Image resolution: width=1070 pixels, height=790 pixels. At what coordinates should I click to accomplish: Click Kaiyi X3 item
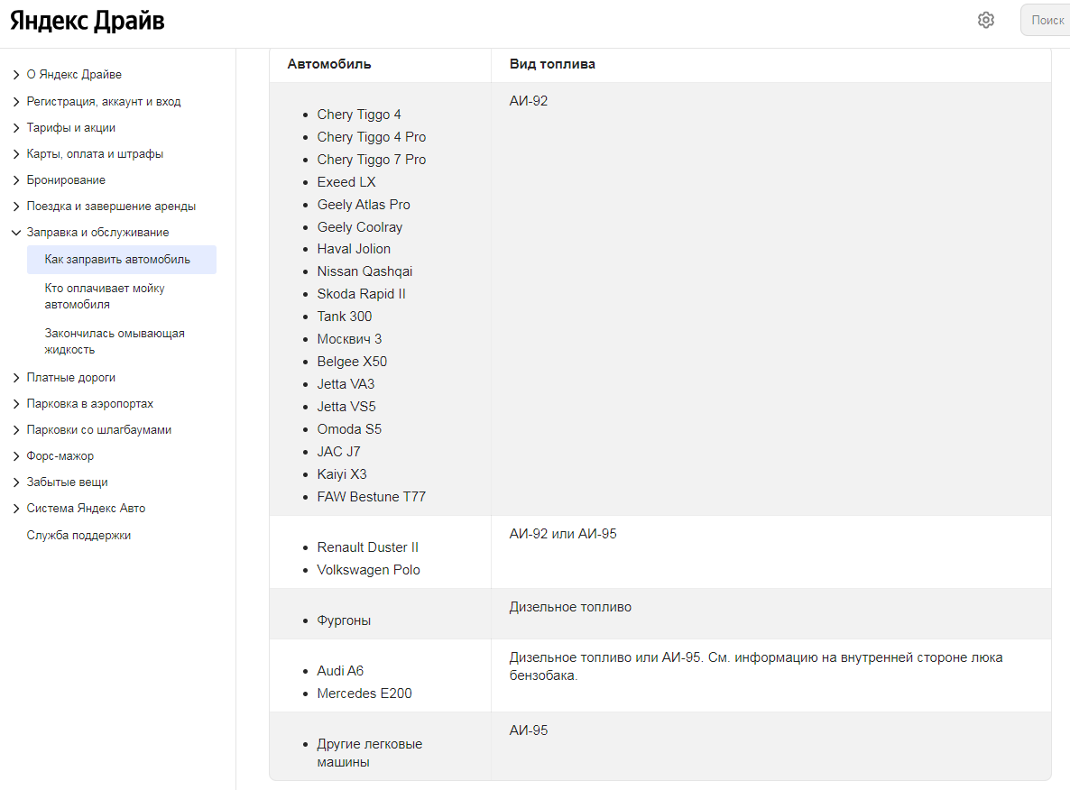(342, 474)
